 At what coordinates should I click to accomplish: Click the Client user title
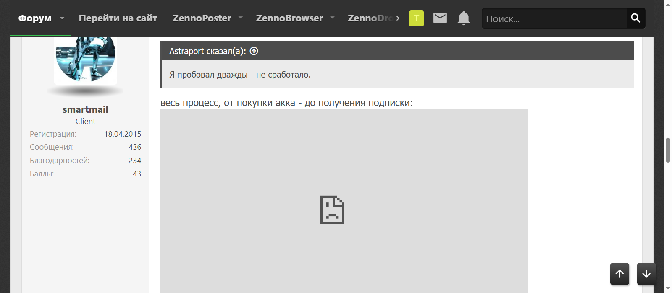tap(85, 121)
